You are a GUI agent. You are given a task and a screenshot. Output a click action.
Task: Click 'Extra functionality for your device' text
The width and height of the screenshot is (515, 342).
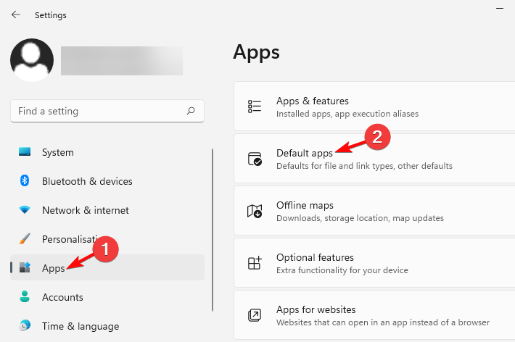tap(342, 270)
